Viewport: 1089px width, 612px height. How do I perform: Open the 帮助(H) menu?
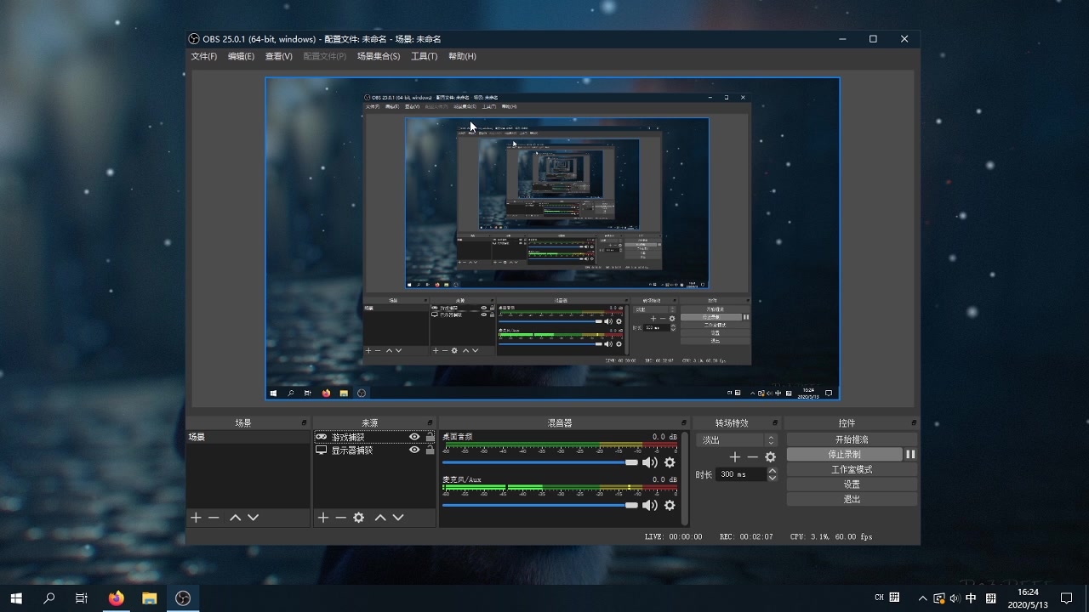pyautogui.click(x=460, y=56)
